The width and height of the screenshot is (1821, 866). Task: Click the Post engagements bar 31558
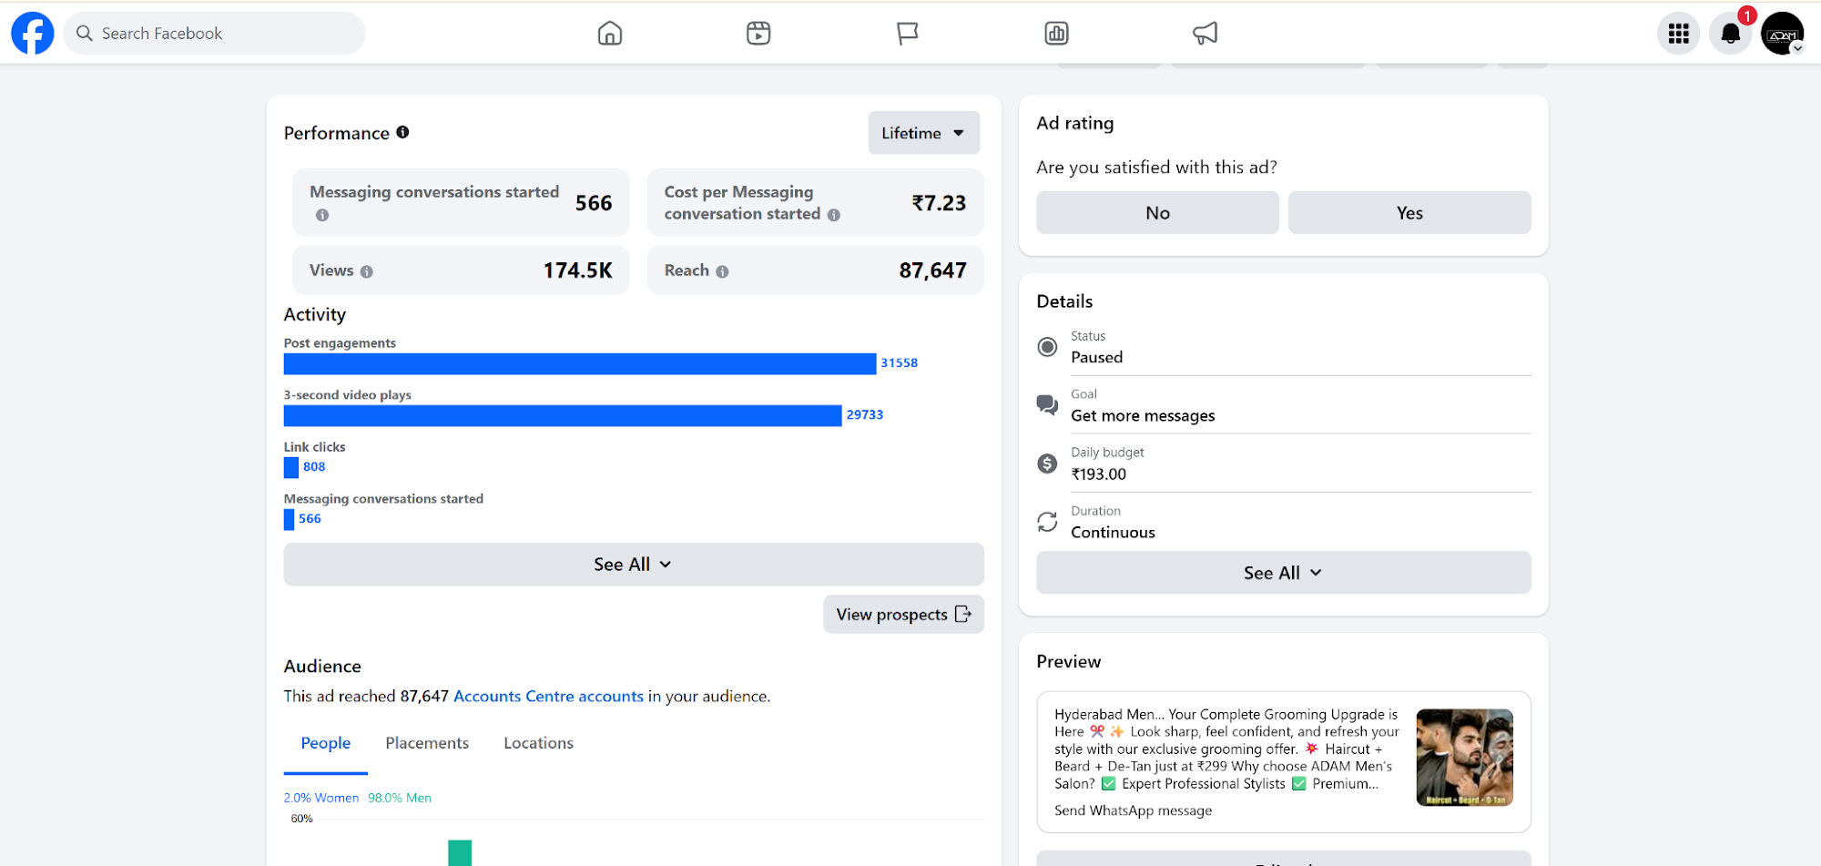tap(580, 363)
